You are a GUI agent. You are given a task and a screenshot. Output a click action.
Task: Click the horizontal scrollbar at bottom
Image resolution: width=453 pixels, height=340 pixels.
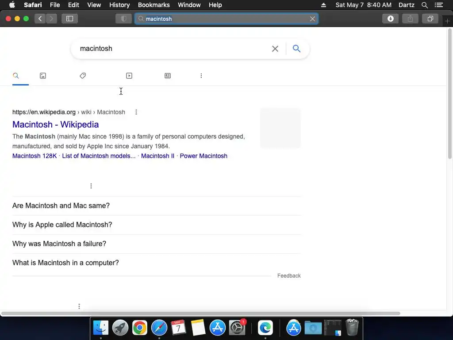pos(201,313)
